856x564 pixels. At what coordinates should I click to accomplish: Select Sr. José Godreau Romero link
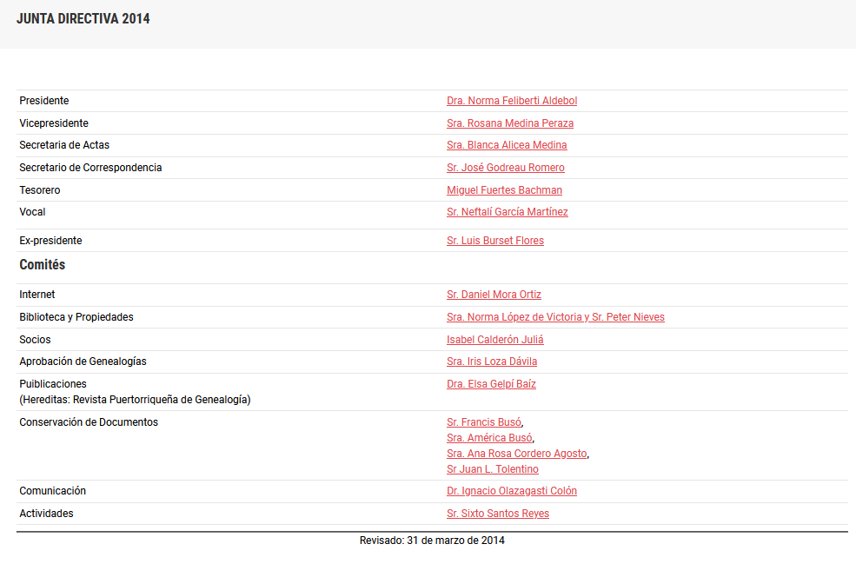click(506, 168)
